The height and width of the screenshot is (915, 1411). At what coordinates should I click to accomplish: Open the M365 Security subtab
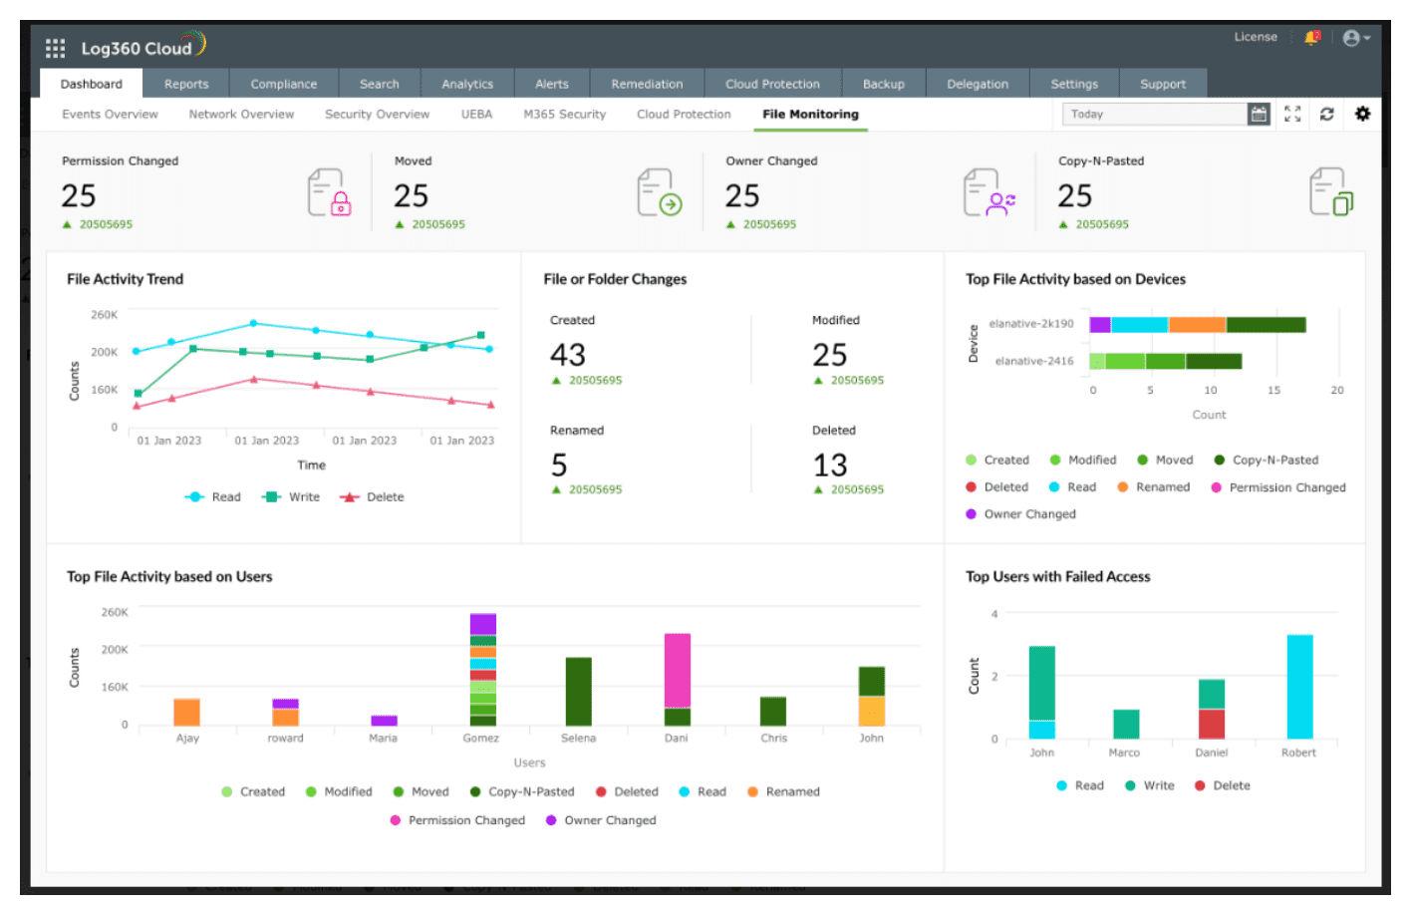[x=564, y=115]
